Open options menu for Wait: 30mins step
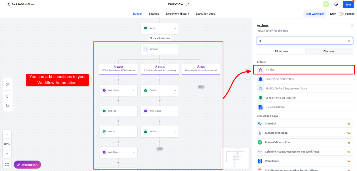The image size is (357, 171). coord(134,90)
